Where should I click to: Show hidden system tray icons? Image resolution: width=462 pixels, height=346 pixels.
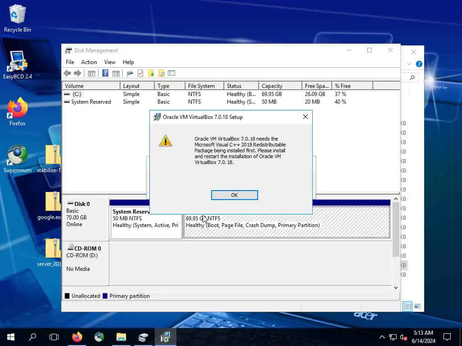(382, 337)
